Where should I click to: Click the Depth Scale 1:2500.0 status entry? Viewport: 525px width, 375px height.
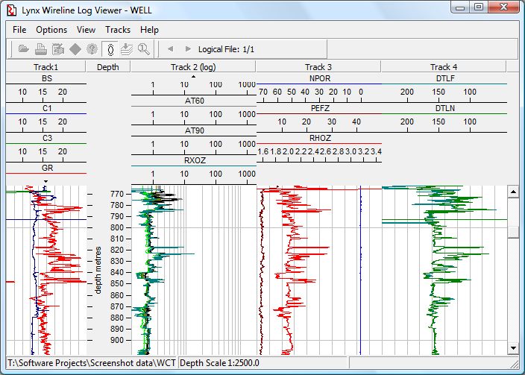(219, 363)
